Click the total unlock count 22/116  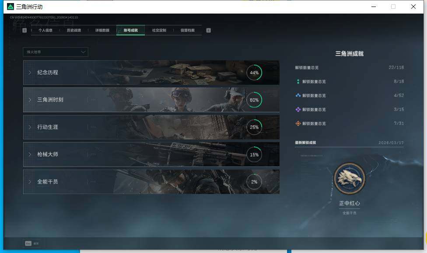tap(396, 67)
